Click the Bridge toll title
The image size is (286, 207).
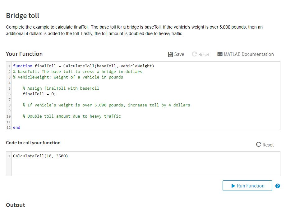[22, 16]
